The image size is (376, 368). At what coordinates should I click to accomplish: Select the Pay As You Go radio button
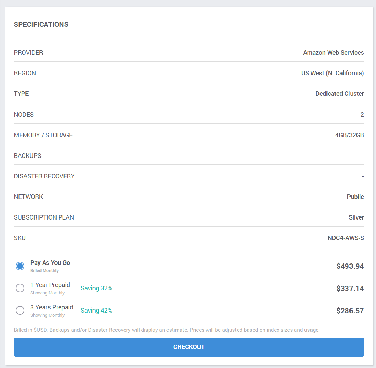pyautogui.click(x=20, y=266)
